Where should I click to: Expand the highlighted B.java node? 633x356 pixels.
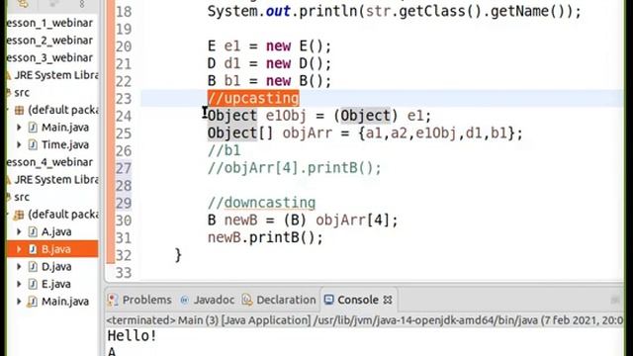(19, 249)
